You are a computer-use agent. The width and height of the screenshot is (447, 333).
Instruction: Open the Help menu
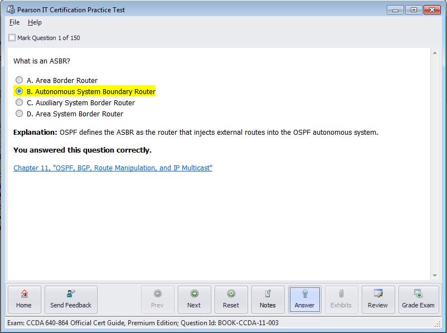tap(35, 22)
